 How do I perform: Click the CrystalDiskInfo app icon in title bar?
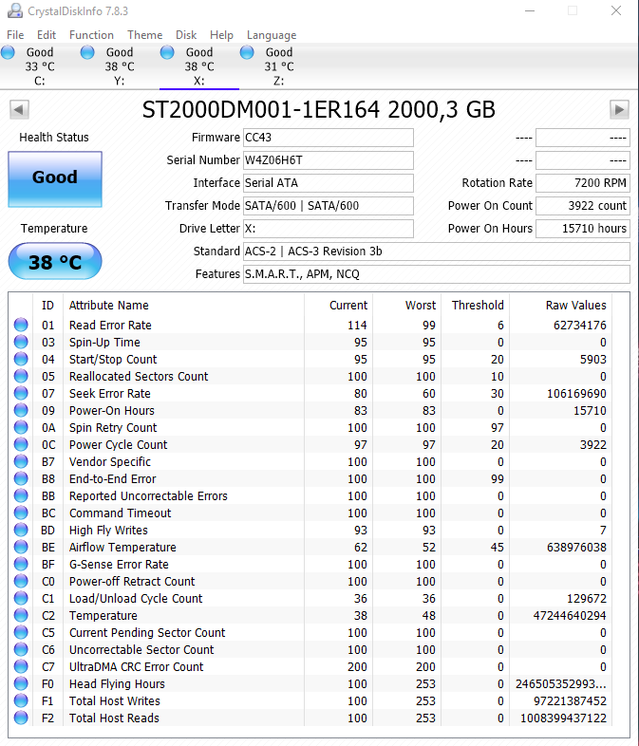pyautogui.click(x=15, y=10)
